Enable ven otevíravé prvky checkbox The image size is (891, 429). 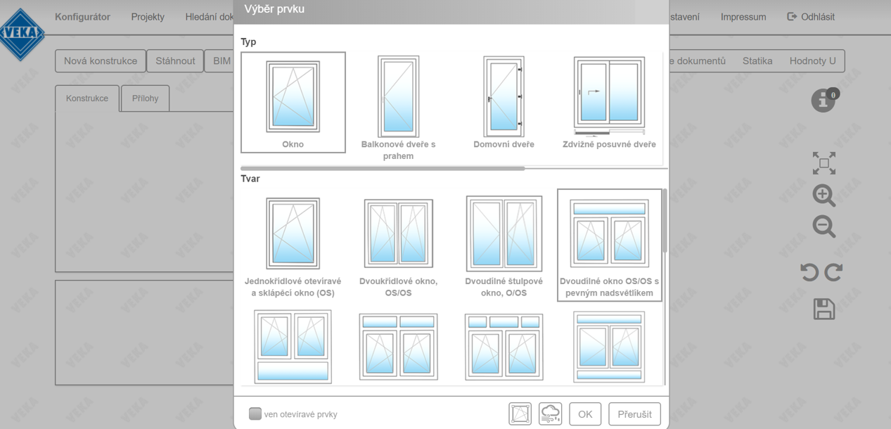(x=255, y=414)
